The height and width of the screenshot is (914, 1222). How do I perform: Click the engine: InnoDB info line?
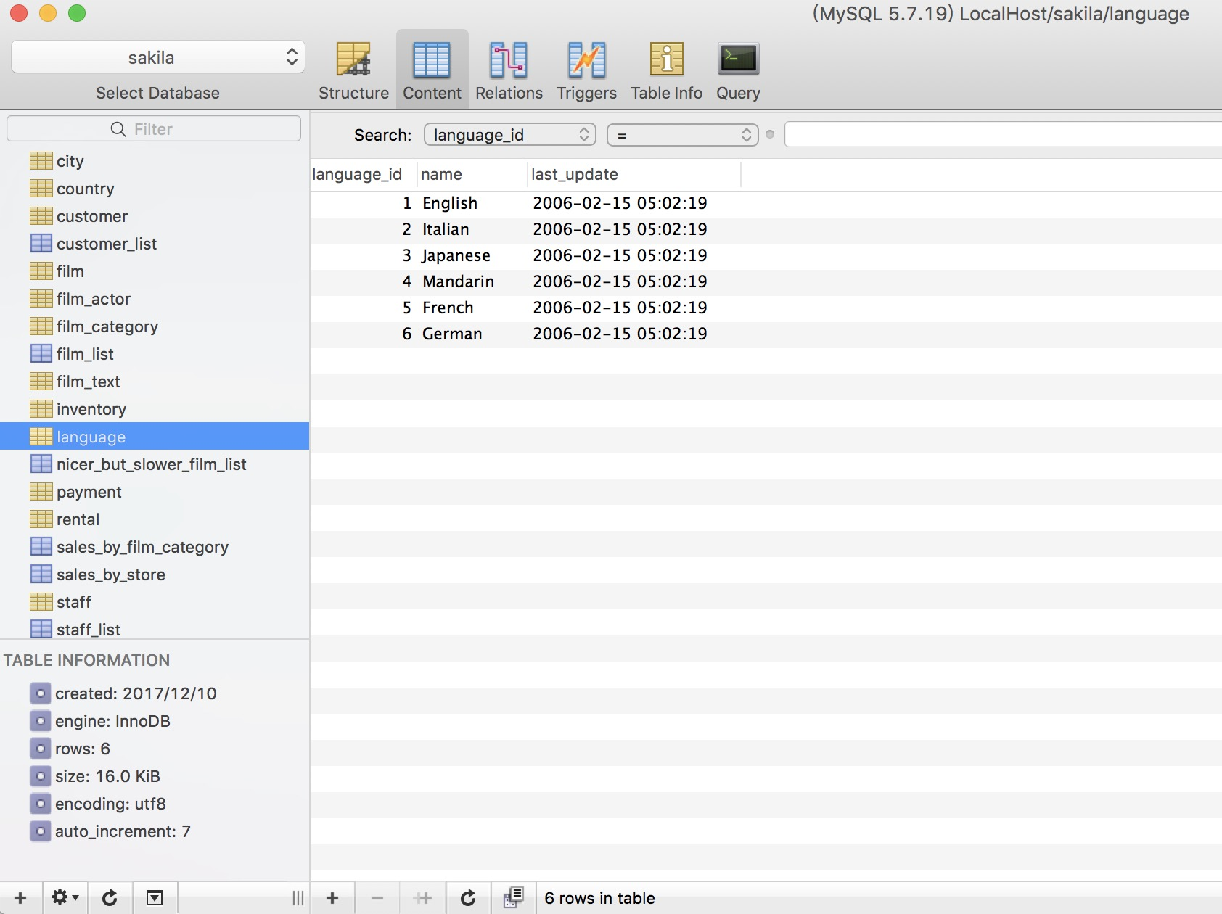112,721
